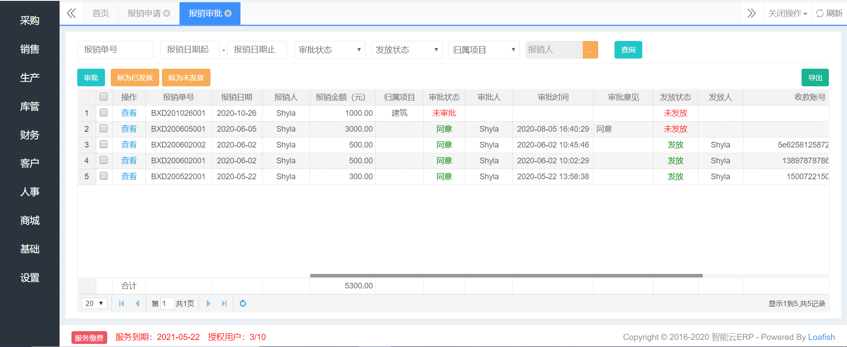The width and height of the screenshot is (847, 347).
Task: Open the 库管 sidebar menu
Action: 30,107
